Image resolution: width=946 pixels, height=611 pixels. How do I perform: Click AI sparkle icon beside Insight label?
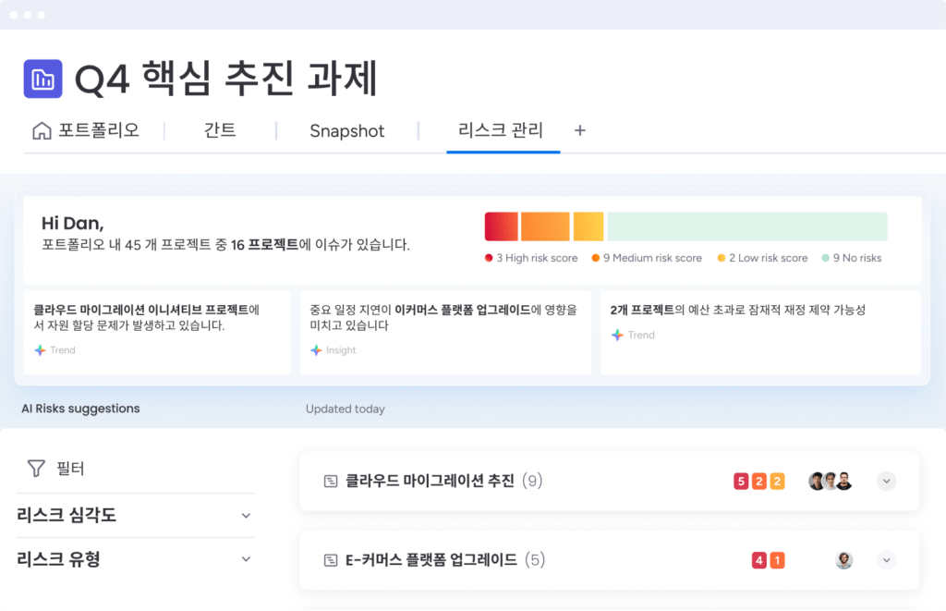coord(316,350)
